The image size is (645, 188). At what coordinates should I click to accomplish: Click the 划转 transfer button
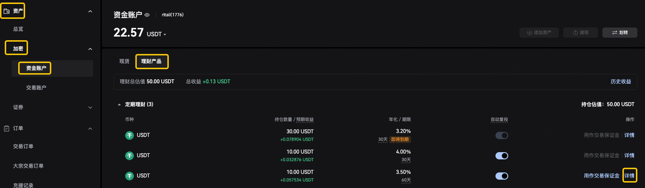[x=620, y=32]
